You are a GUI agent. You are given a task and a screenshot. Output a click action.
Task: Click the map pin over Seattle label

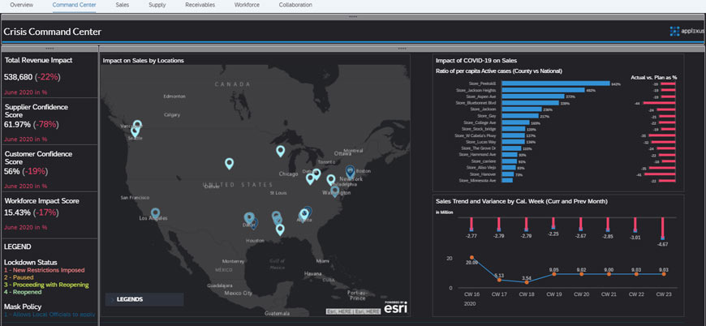(135, 131)
